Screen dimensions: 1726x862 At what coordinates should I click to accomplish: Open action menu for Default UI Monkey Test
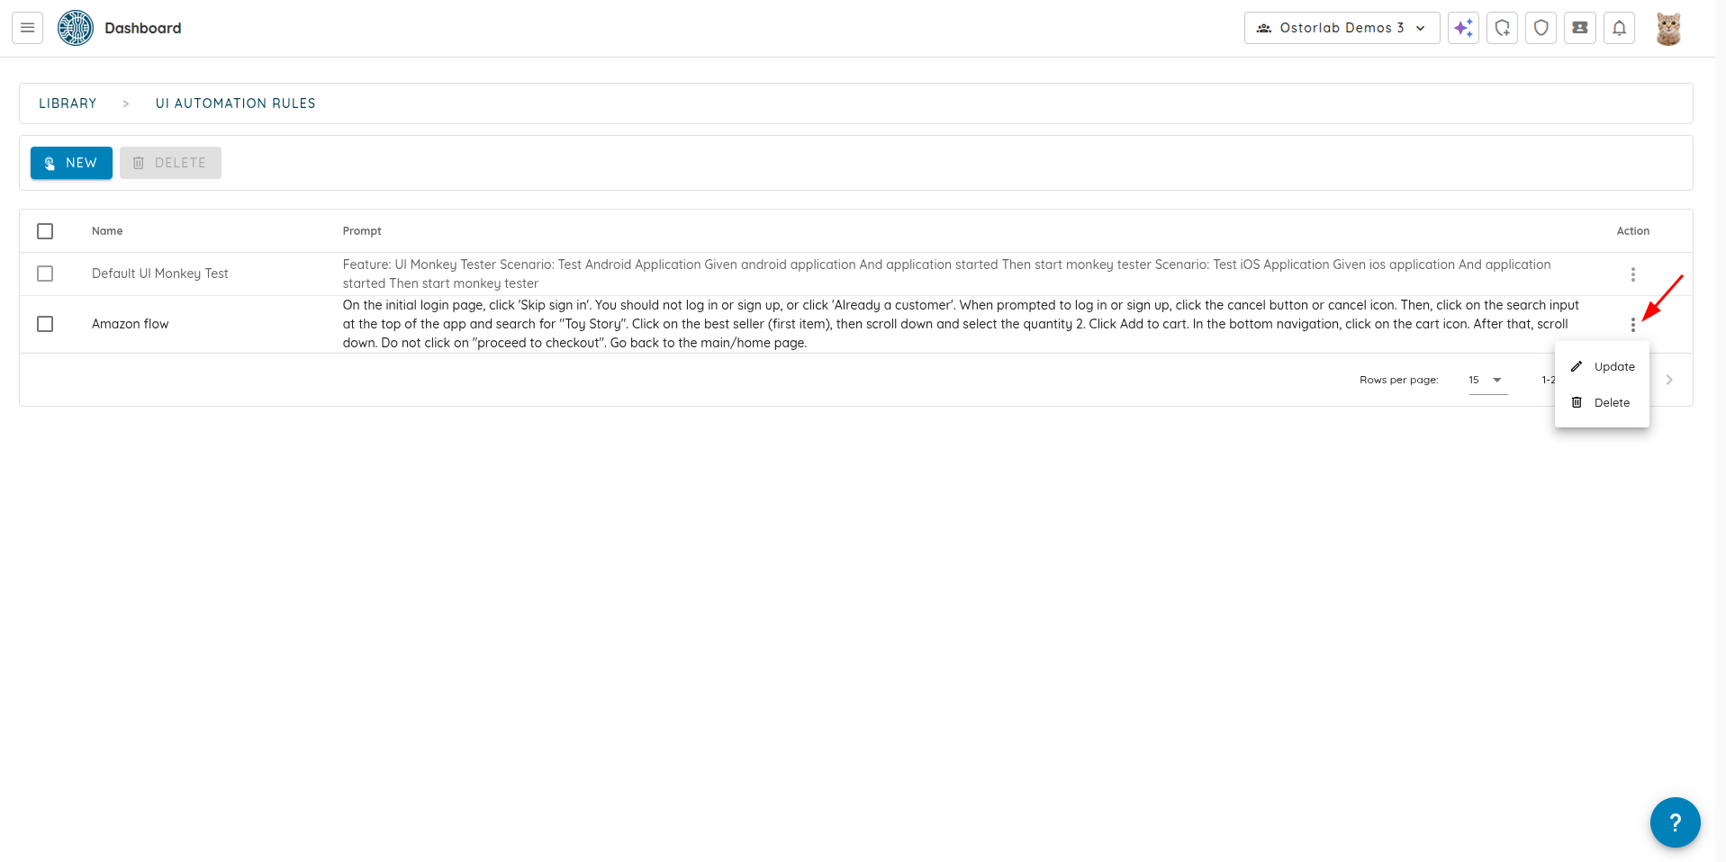point(1632,274)
